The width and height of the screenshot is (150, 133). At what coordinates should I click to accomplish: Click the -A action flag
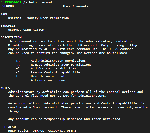tap(18, 65)
